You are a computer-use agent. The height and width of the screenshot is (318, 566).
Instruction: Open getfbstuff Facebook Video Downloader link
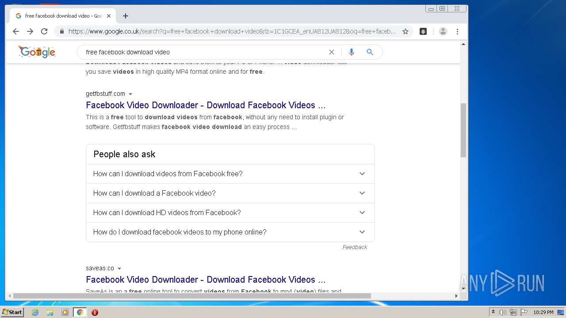tap(206, 105)
